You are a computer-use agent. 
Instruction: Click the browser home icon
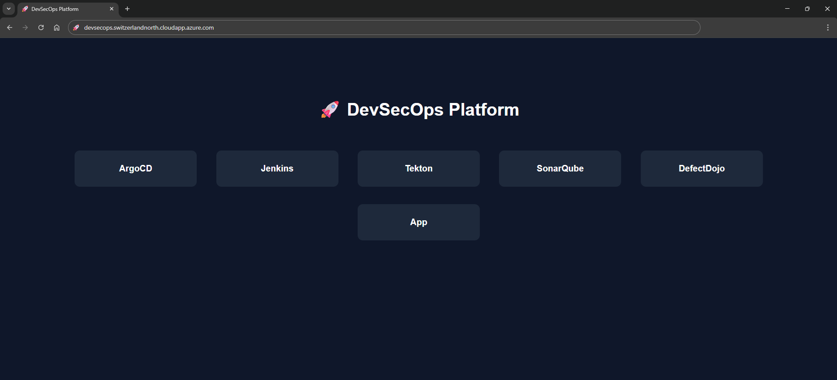pos(57,27)
